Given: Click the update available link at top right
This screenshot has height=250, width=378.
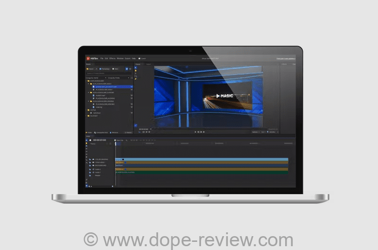Looking at the screenshot, I should [286, 58].
